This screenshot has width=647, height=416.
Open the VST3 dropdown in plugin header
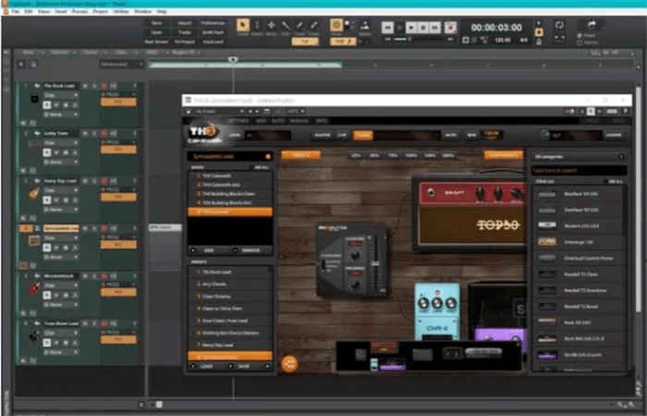[x=296, y=112]
